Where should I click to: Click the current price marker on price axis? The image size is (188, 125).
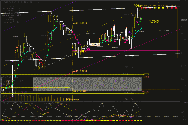pyautogui.click(x=184, y=20)
